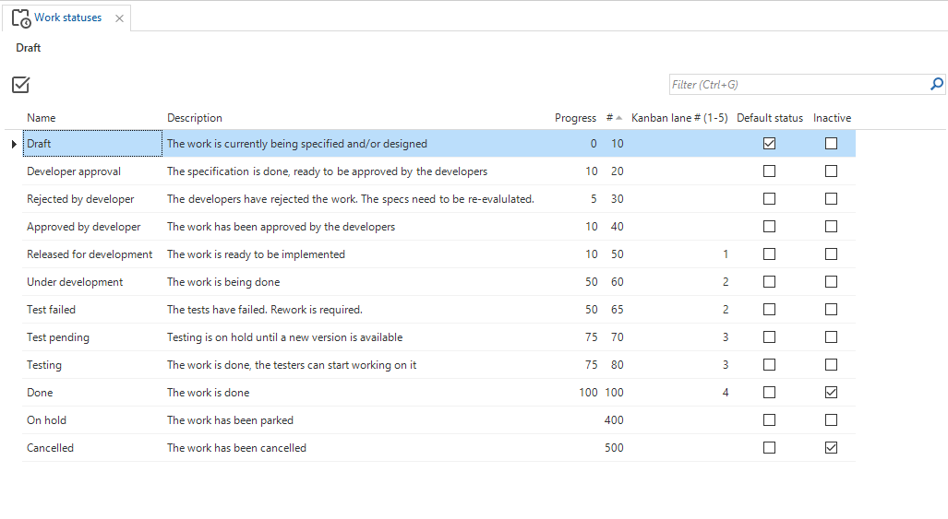Sort by Kanban lane # column header

coord(679,118)
